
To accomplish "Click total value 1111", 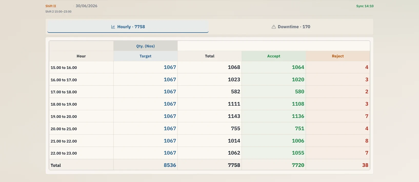I will 234,104.
